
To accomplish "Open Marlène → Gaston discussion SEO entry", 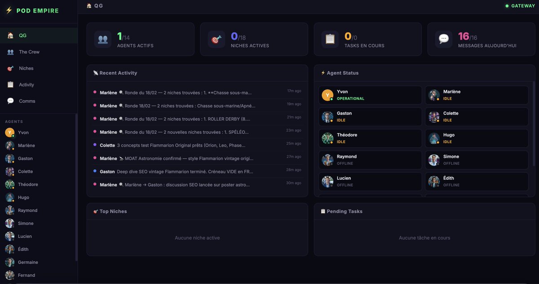I will tap(197, 184).
